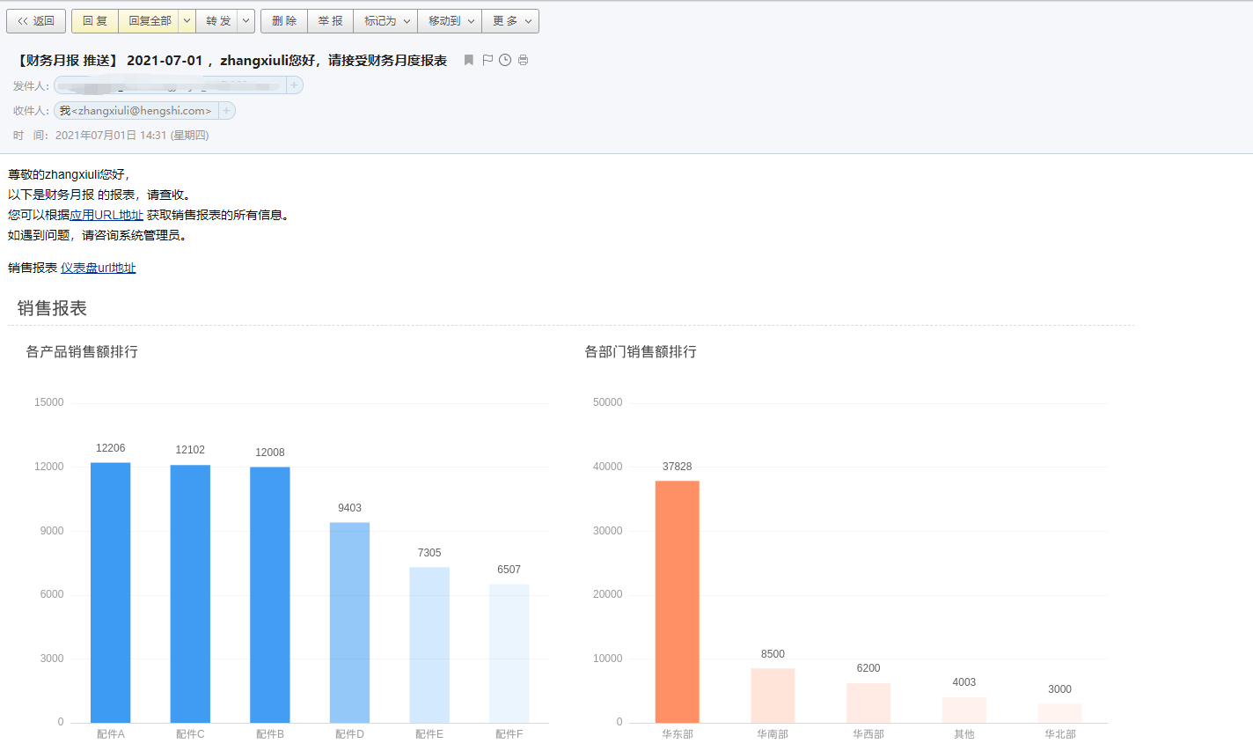Expand the 更多 menu
1253x751 pixels.
coord(510,21)
